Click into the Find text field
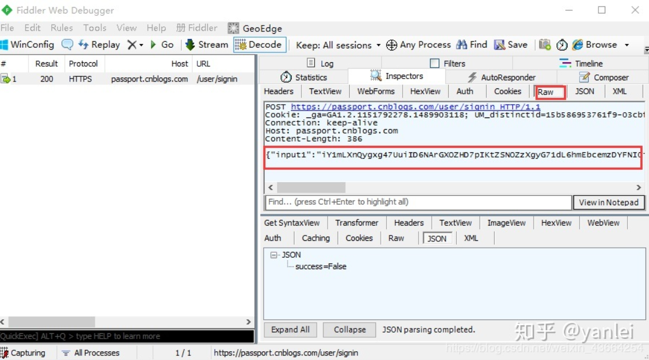This screenshot has width=649, height=360. coord(418,202)
